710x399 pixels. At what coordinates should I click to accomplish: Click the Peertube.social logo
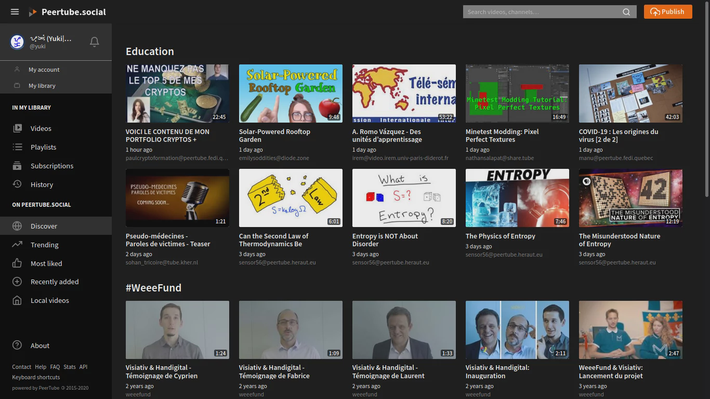67,12
